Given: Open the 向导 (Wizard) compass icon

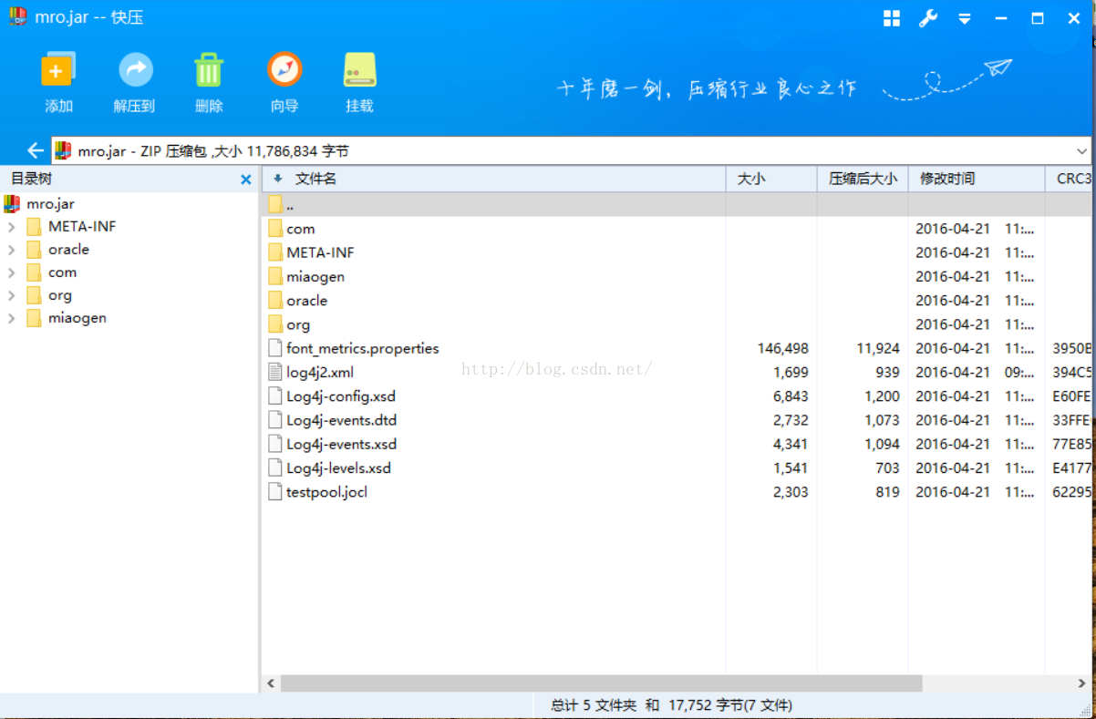Looking at the screenshot, I should (x=284, y=70).
